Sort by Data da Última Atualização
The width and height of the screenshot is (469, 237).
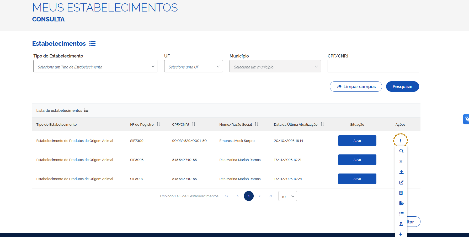point(322,124)
